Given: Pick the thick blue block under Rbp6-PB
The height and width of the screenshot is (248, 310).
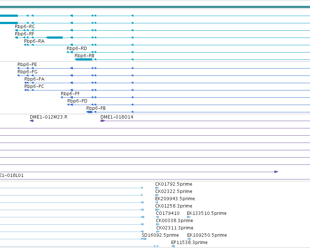Looking at the screenshot, I should coord(89,112).
